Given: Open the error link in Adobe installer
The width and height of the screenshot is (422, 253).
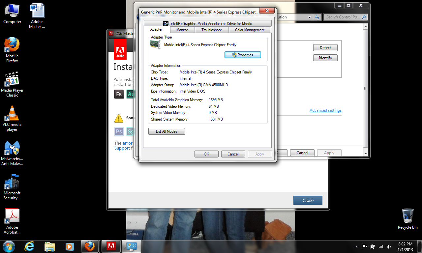Looking at the screenshot, I should coord(127,143).
